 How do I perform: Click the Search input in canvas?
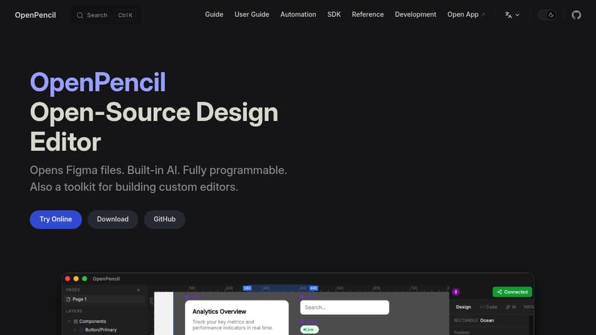(x=344, y=307)
